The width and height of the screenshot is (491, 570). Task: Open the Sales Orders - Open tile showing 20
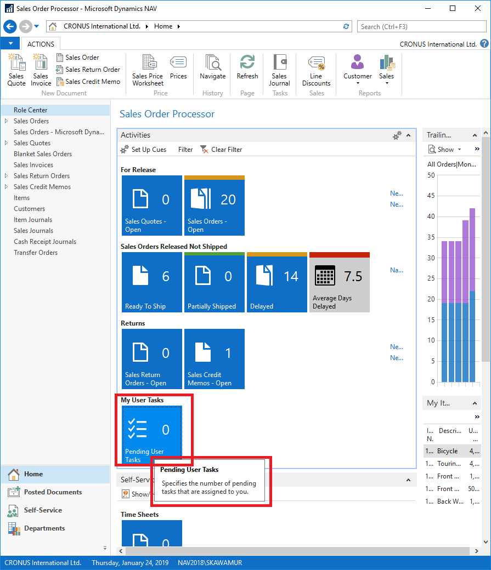click(x=215, y=206)
